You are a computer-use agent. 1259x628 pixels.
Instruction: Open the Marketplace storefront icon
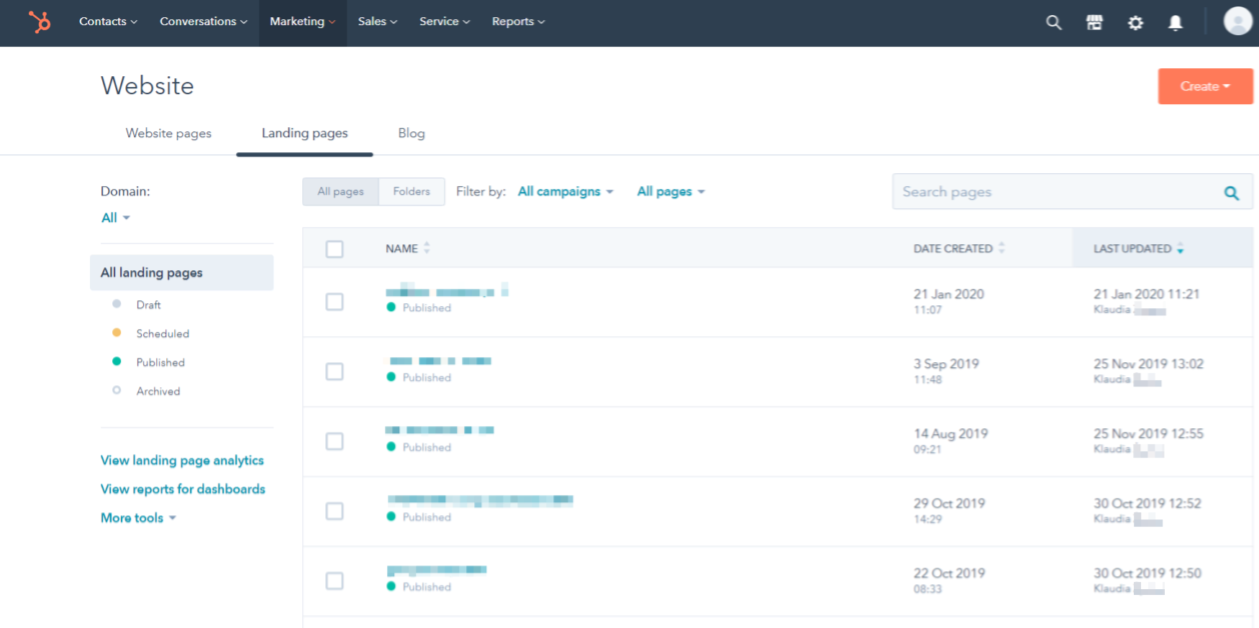pos(1094,22)
